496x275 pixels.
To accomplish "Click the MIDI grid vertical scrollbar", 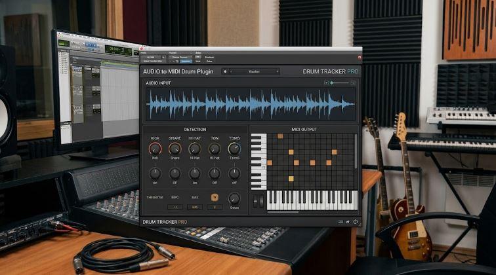I will (356, 151).
